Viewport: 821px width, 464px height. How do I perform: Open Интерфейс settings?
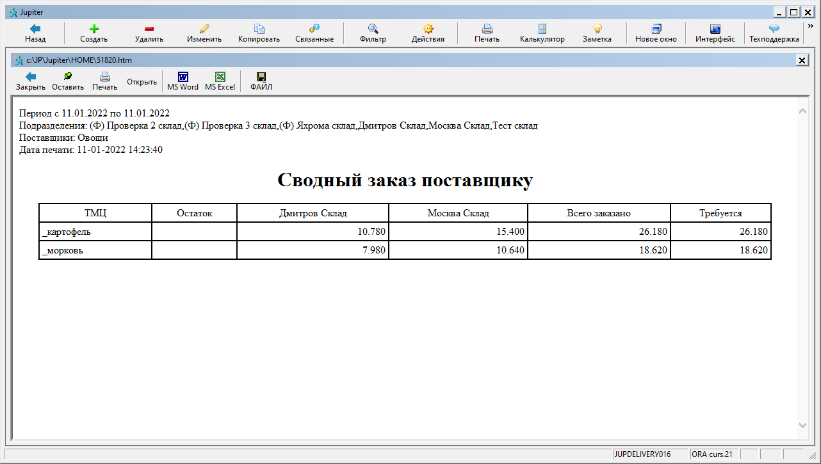715,33
